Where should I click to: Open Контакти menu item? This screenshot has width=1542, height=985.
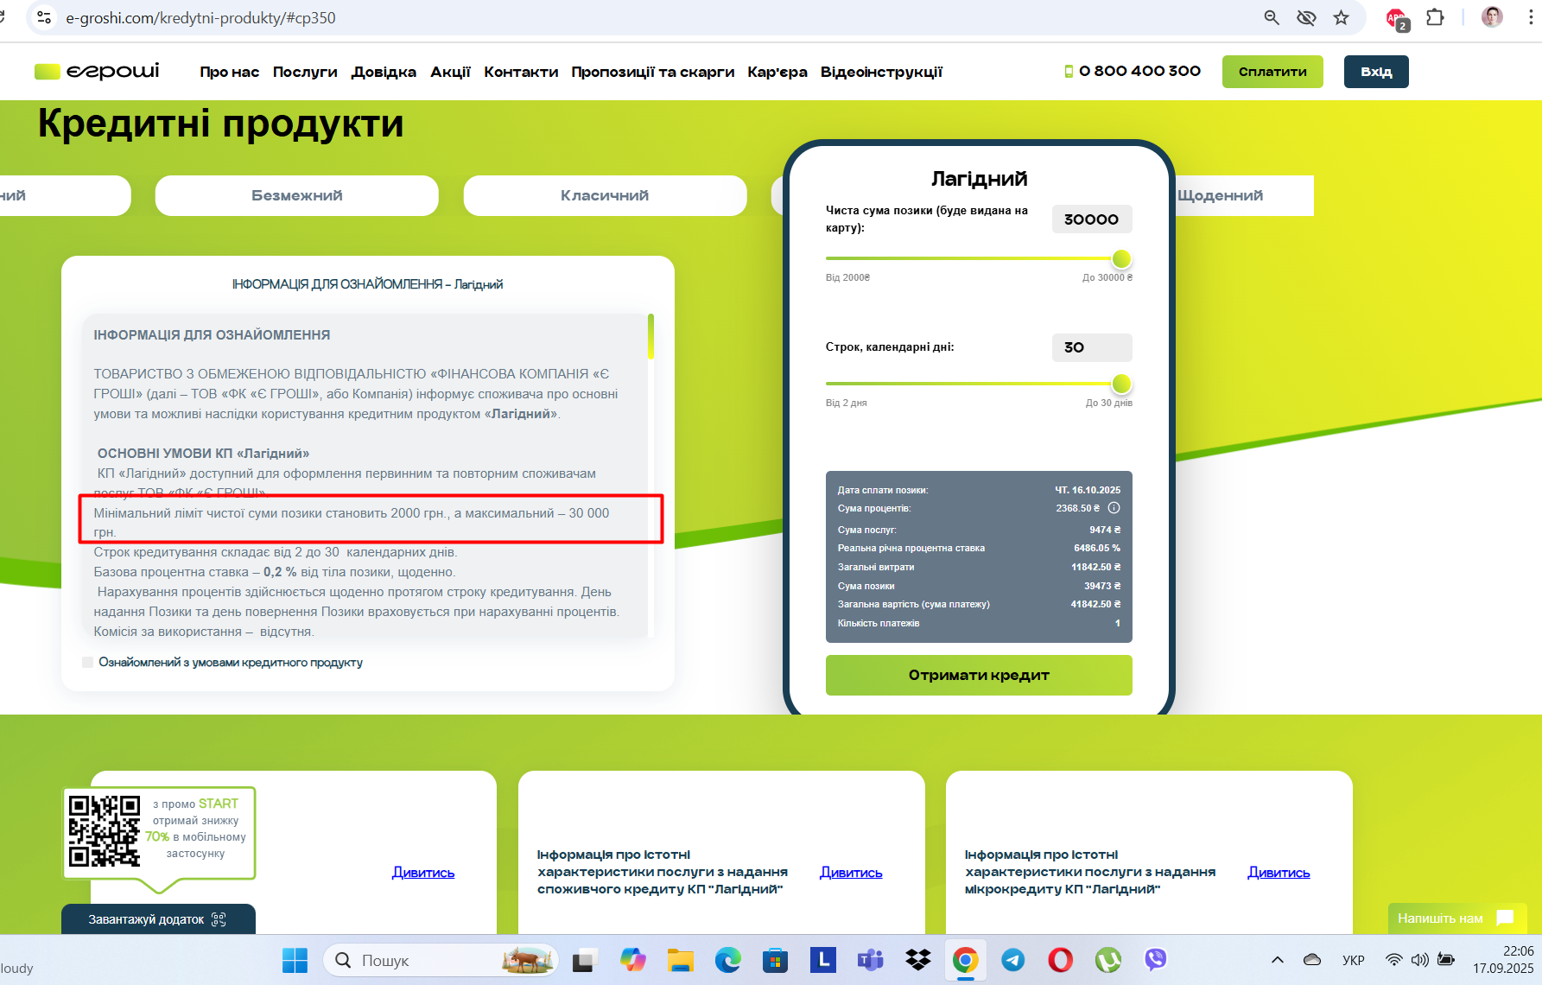(x=521, y=72)
